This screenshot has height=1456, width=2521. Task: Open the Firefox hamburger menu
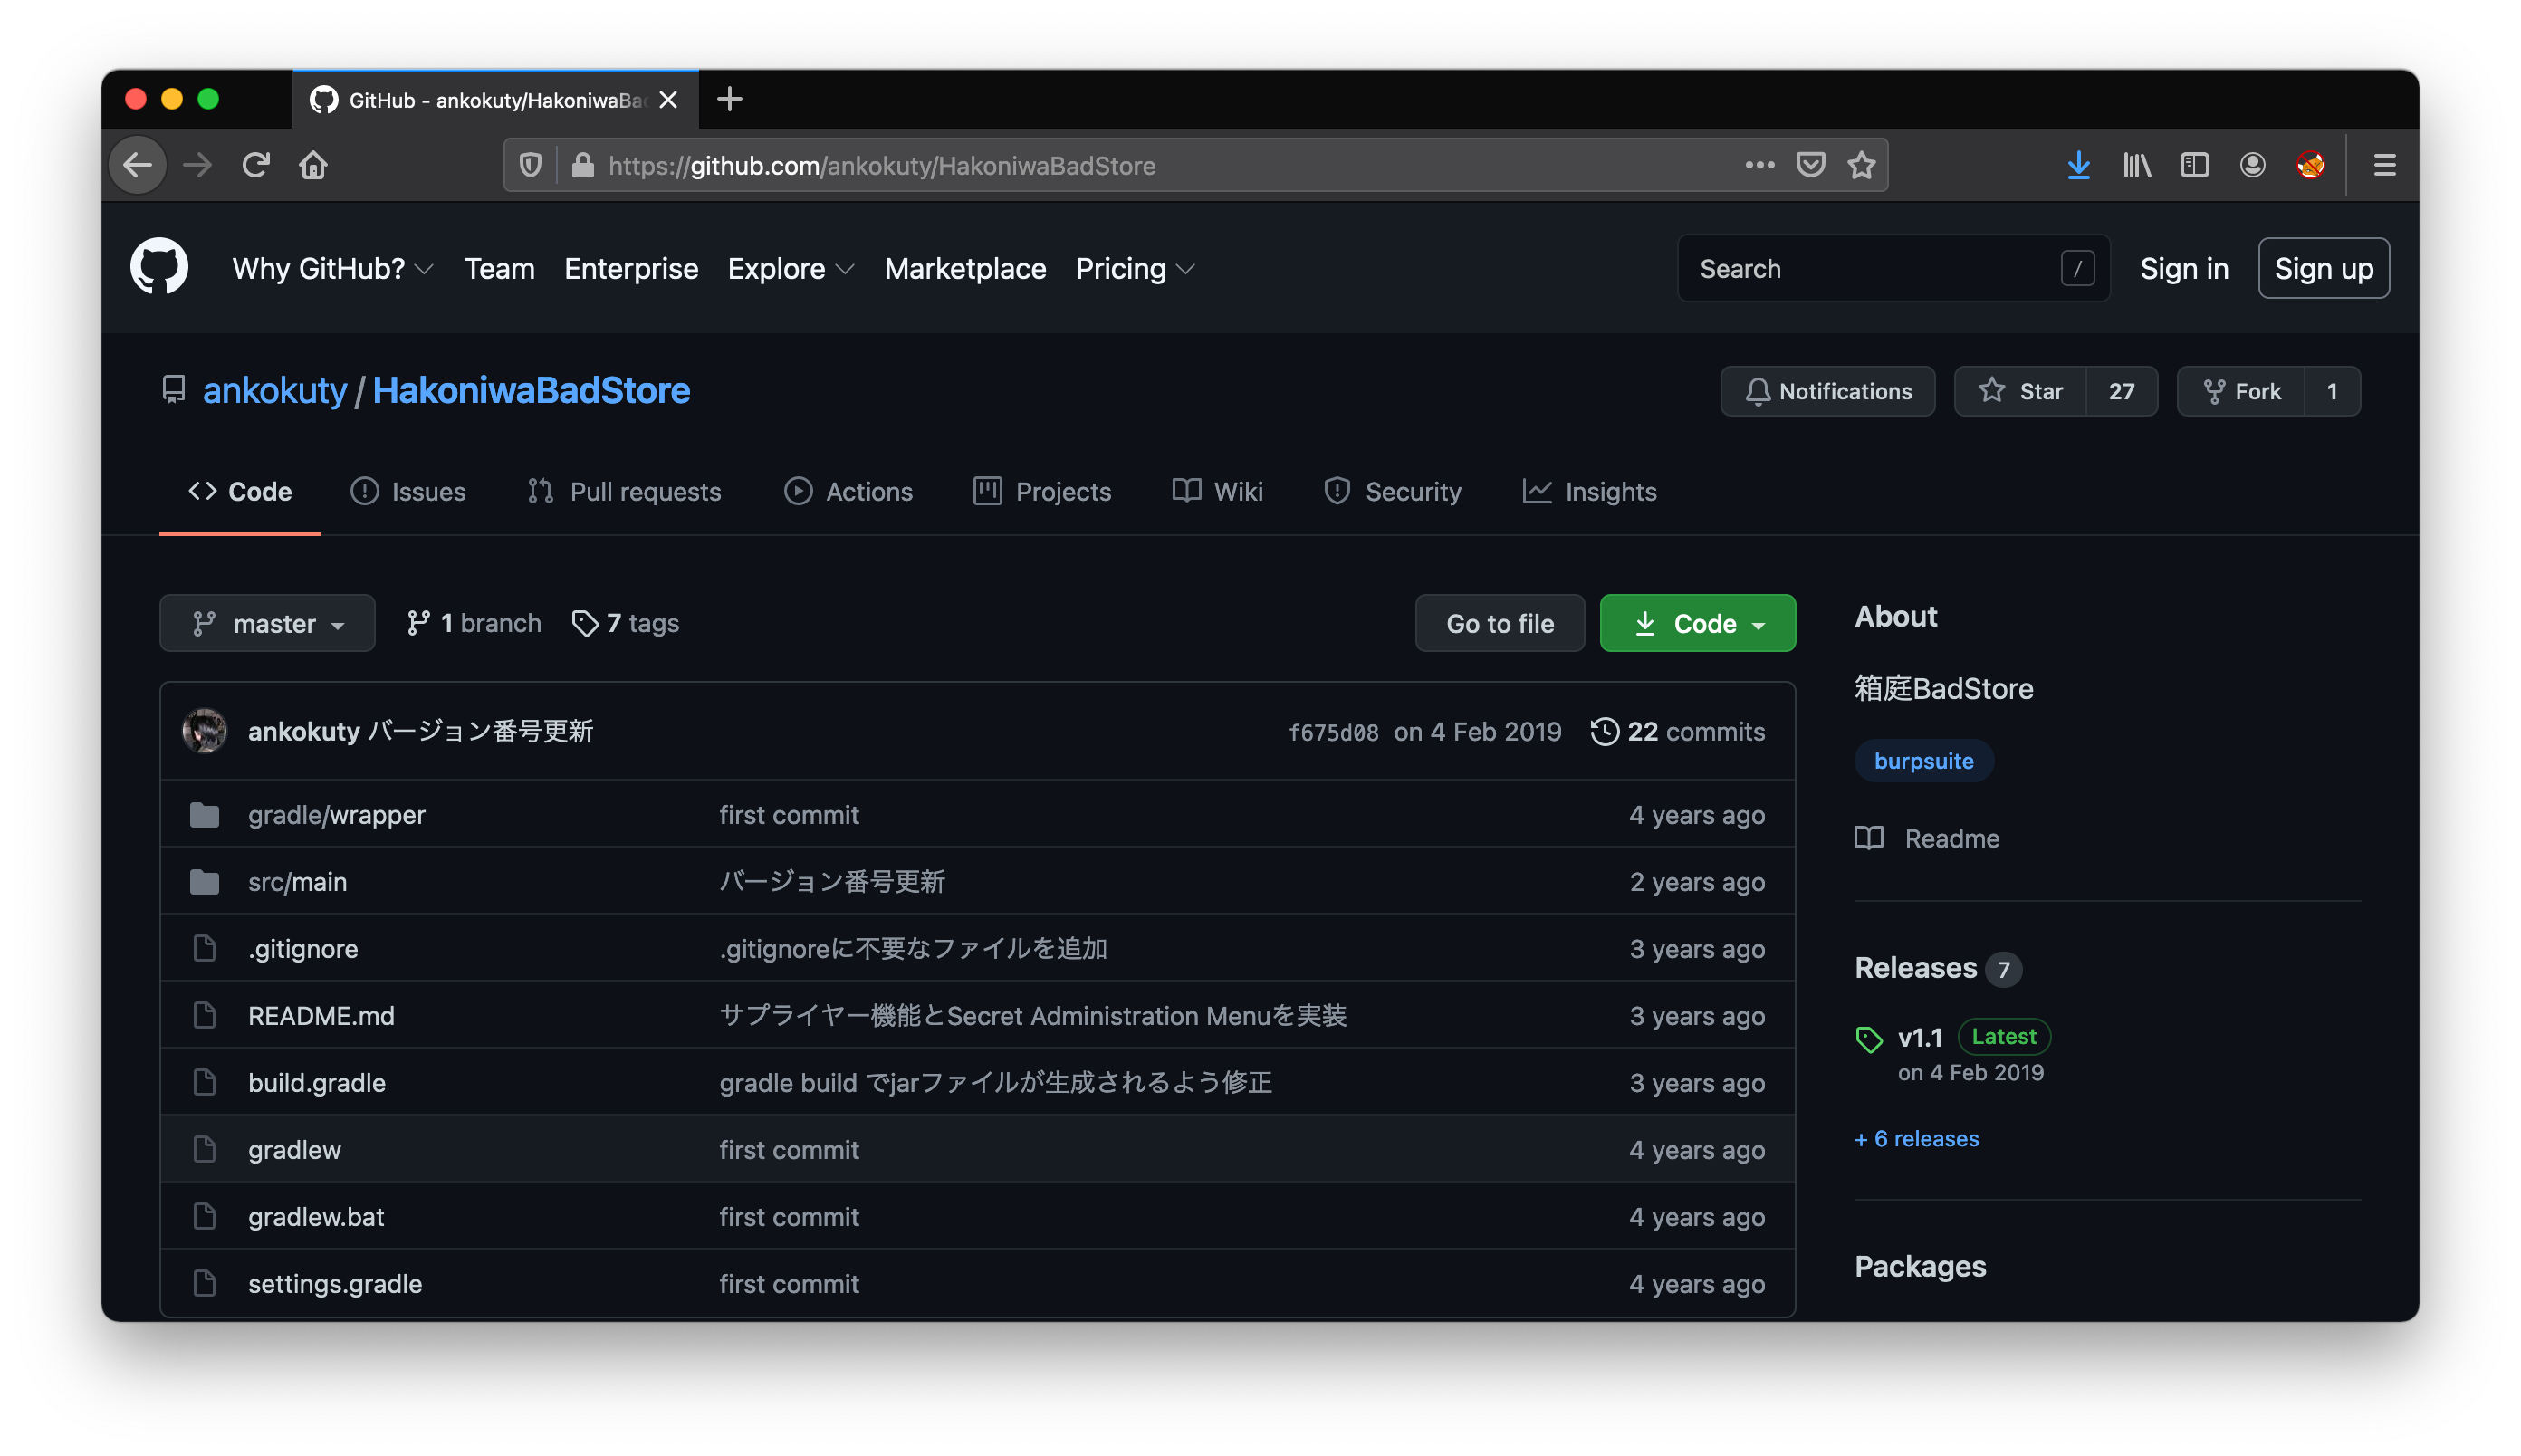coord(2384,165)
